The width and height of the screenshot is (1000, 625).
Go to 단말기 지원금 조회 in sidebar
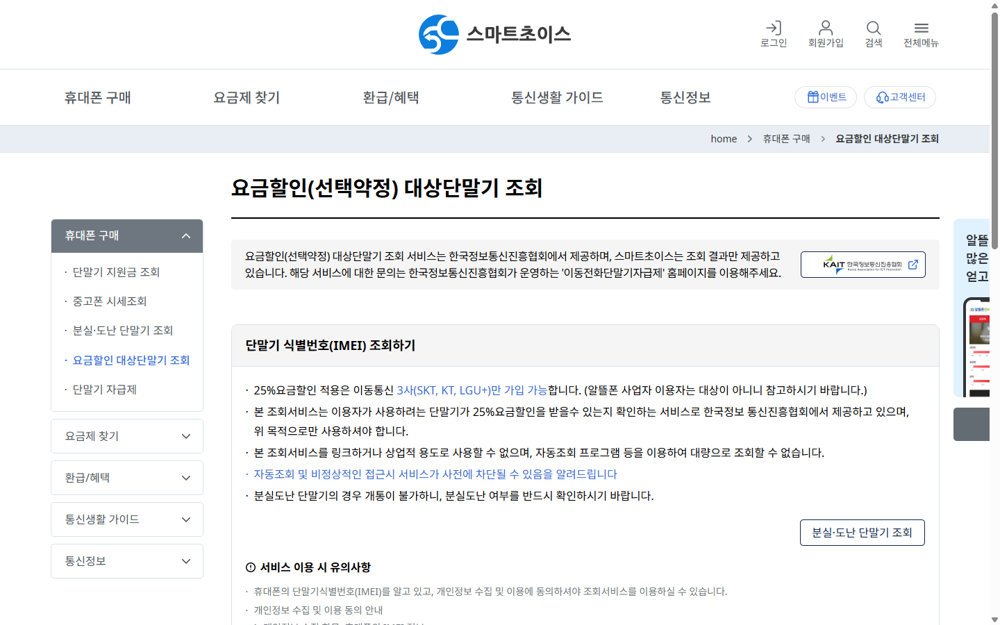[x=116, y=272]
